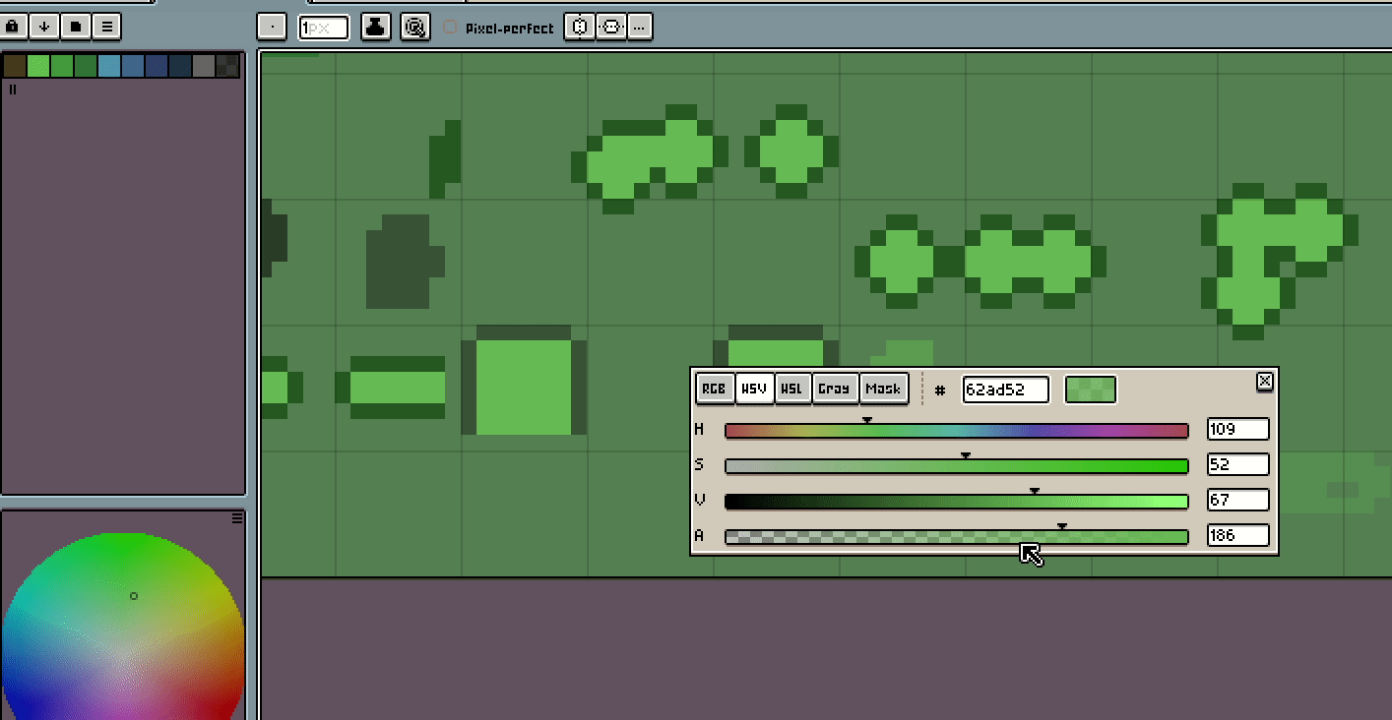1392x720 pixels.
Task: Select the RGB tab in the color picker
Action: (x=714, y=389)
